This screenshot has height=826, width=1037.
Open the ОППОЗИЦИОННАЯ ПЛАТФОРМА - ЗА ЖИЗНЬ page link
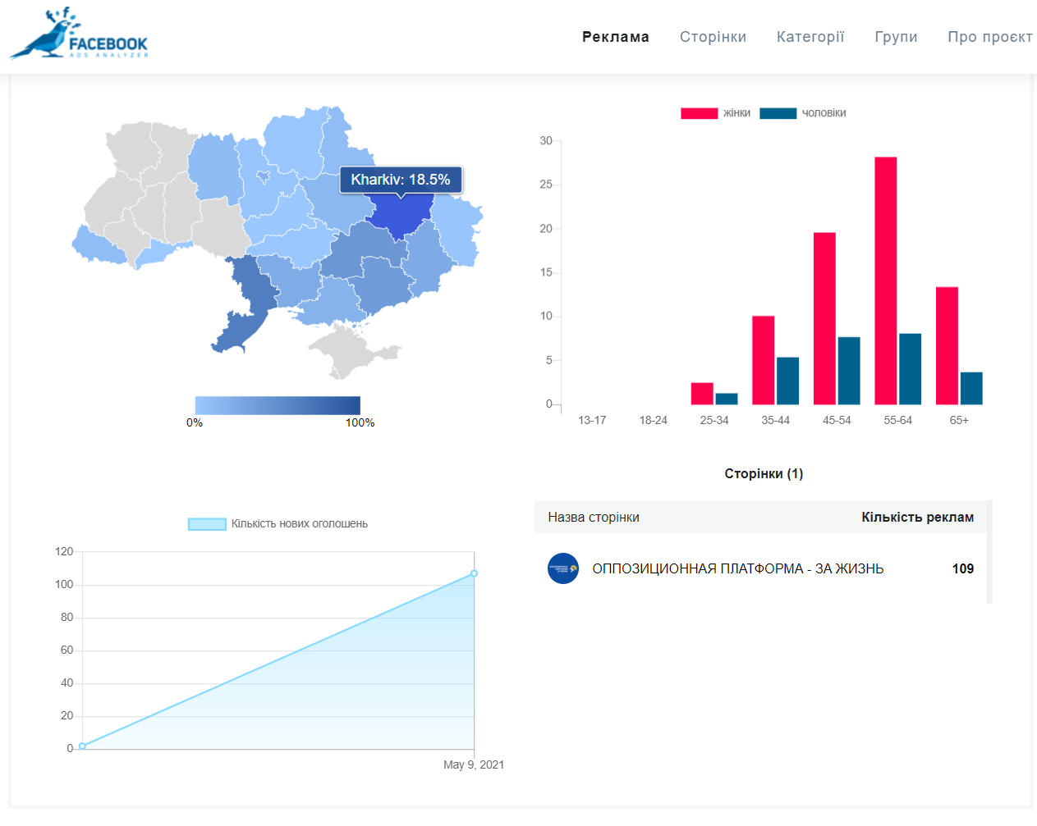click(x=737, y=568)
